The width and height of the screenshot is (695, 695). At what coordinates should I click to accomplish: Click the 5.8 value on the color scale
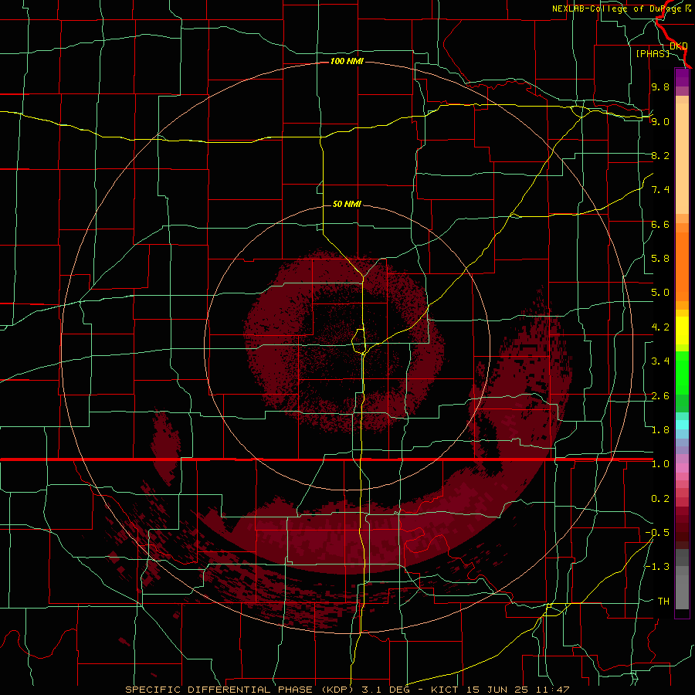[660, 258]
